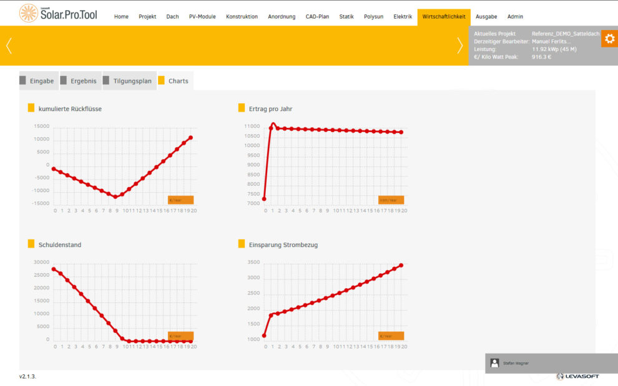Go to PV-Module in top menu
618x386 pixels.
tap(202, 16)
